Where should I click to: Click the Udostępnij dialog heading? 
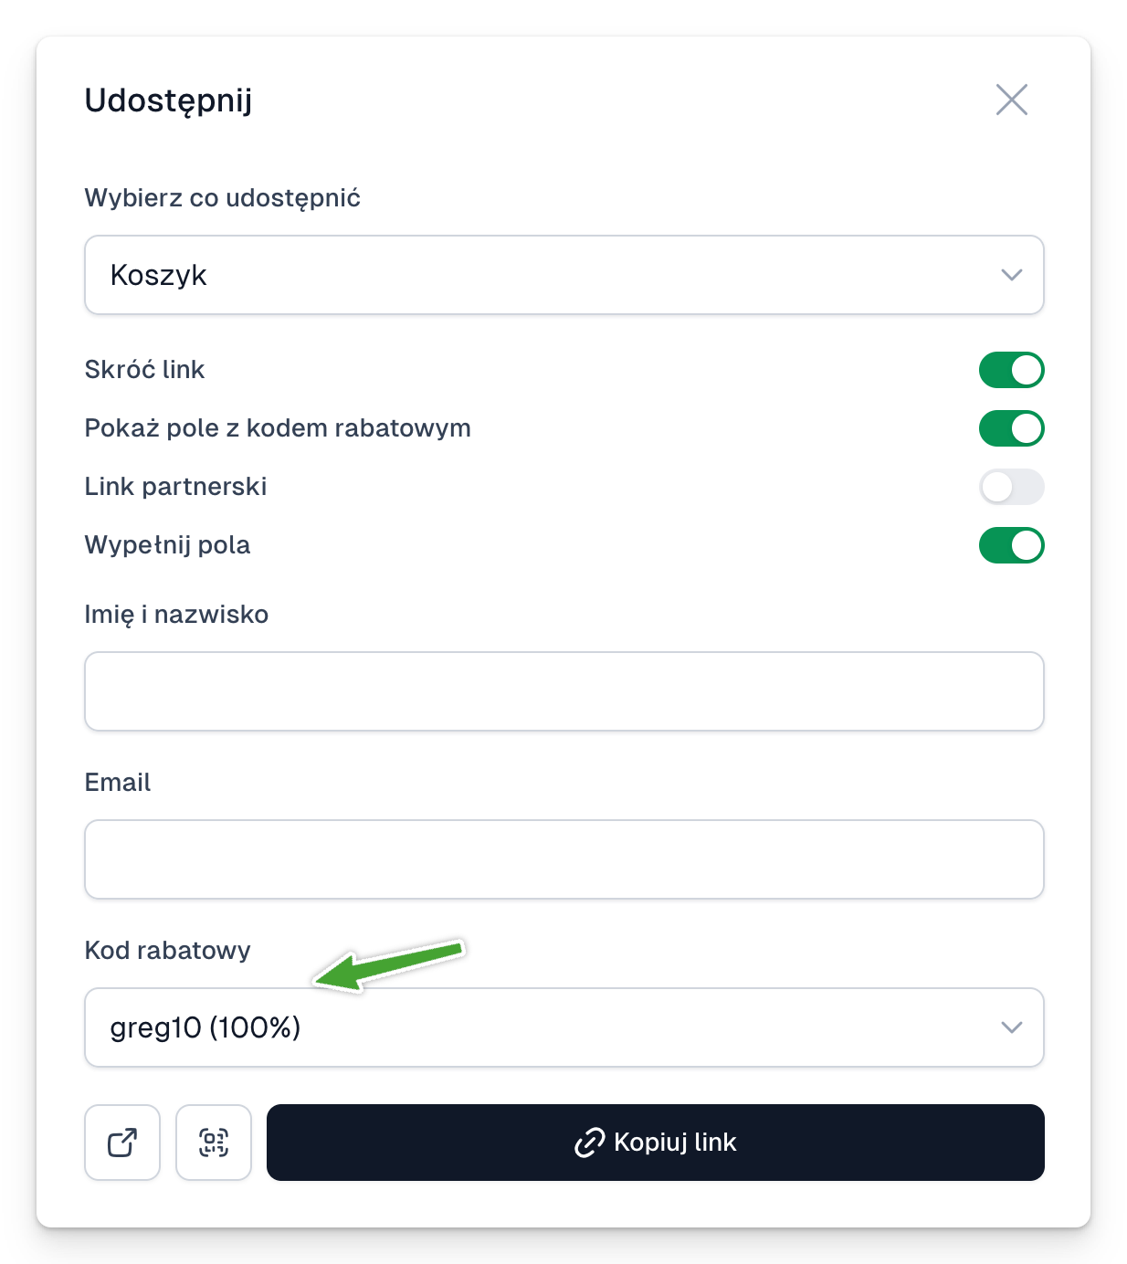click(168, 100)
